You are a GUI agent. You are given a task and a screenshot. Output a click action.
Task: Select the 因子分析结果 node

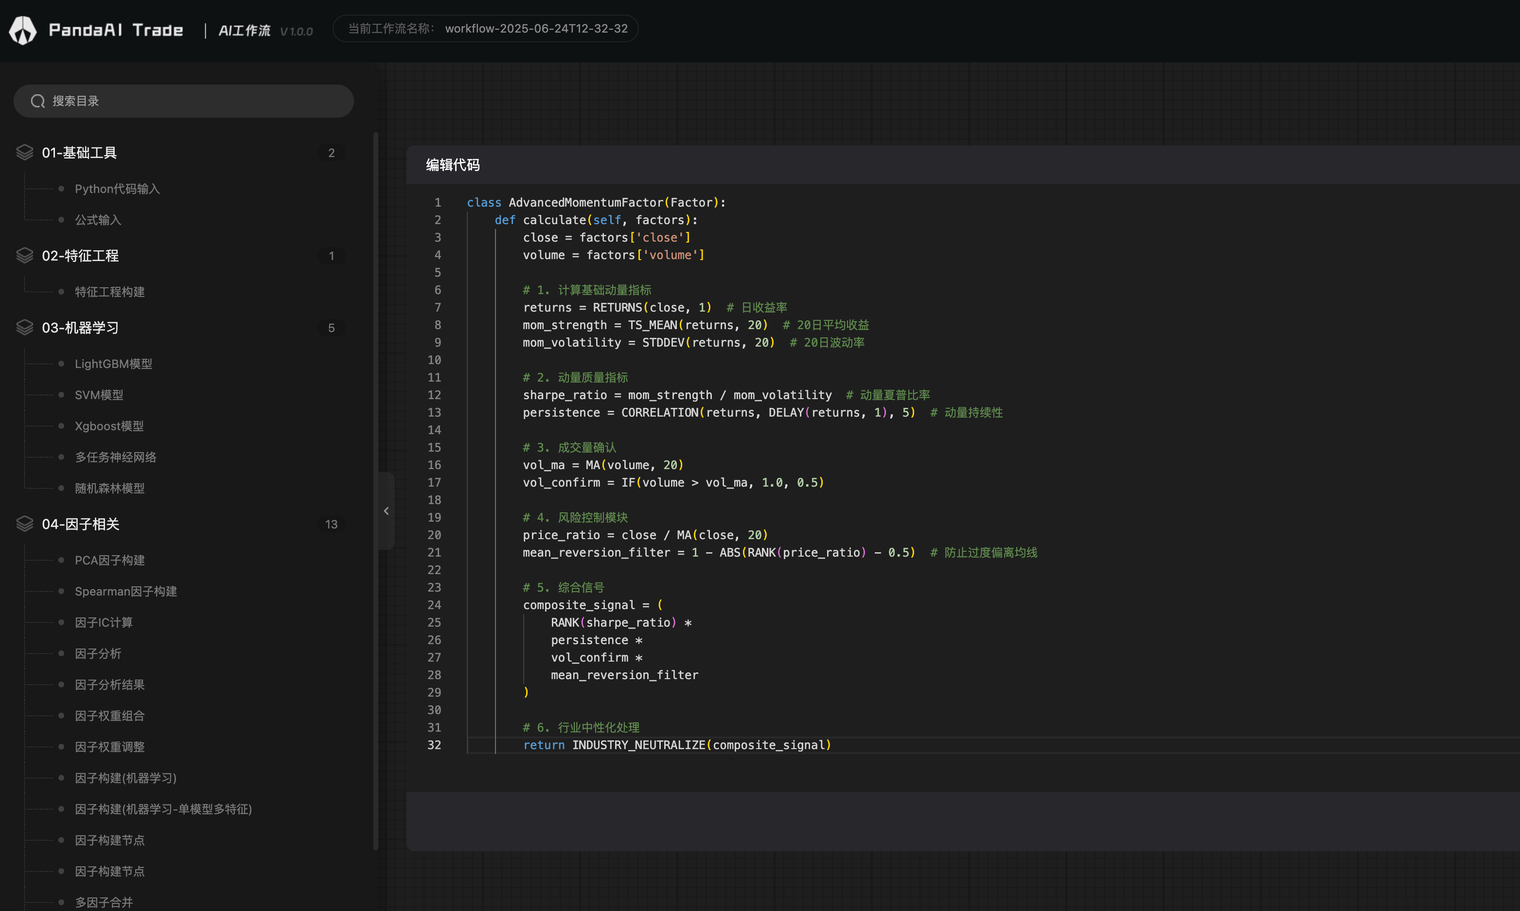110,684
